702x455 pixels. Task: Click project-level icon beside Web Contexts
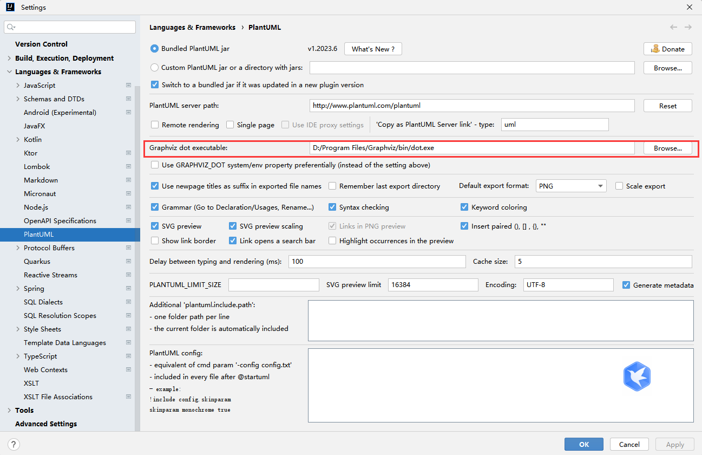(x=128, y=370)
